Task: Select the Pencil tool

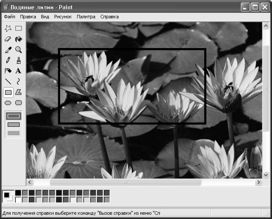Action: [x=8, y=60]
